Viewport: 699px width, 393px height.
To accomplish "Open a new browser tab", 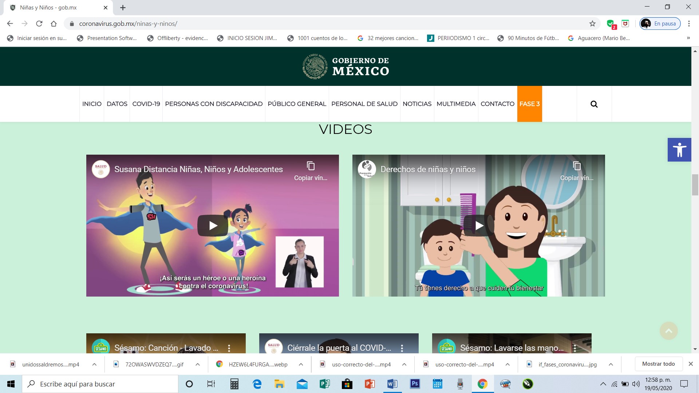I will [123, 8].
